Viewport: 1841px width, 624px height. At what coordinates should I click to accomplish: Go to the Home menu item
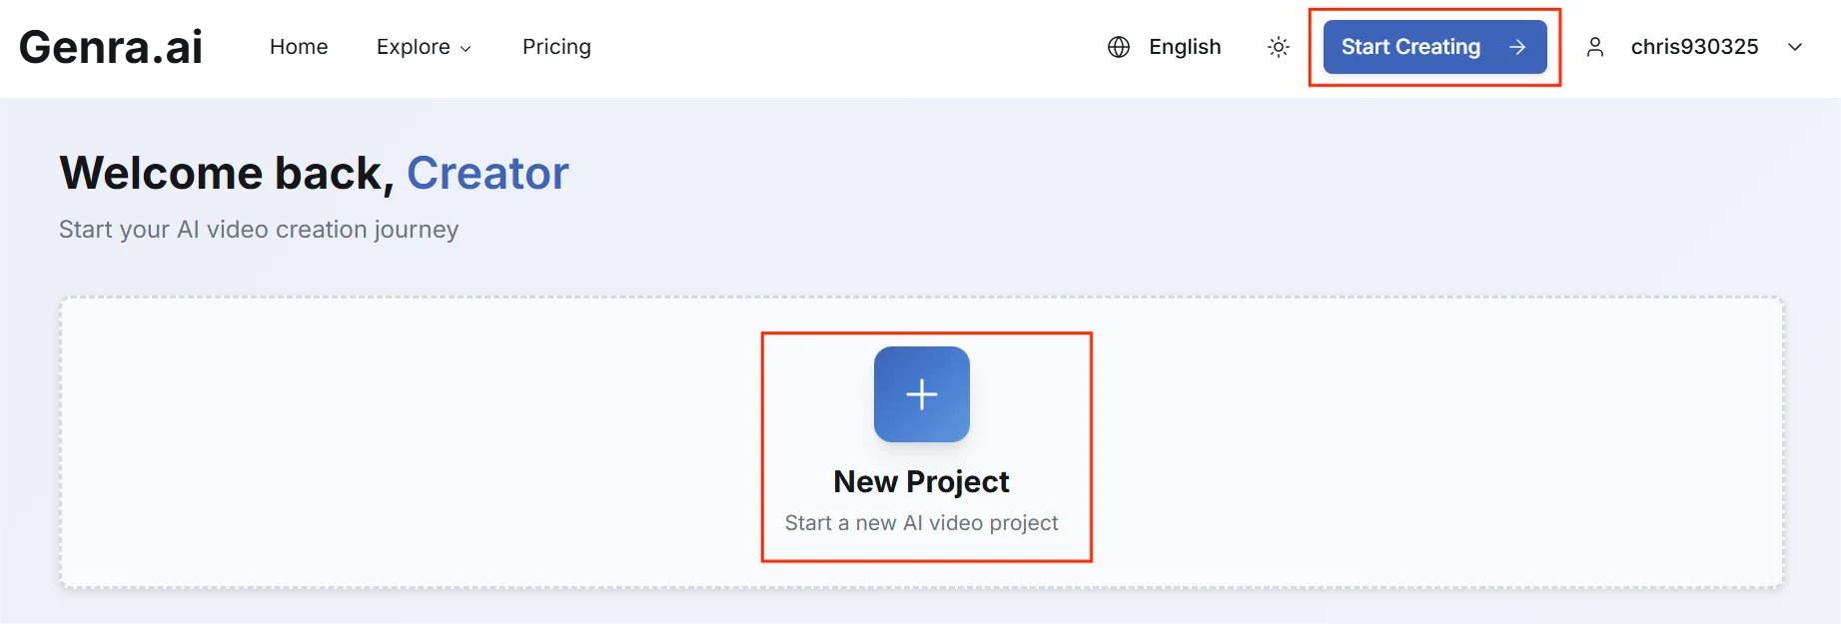(299, 47)
